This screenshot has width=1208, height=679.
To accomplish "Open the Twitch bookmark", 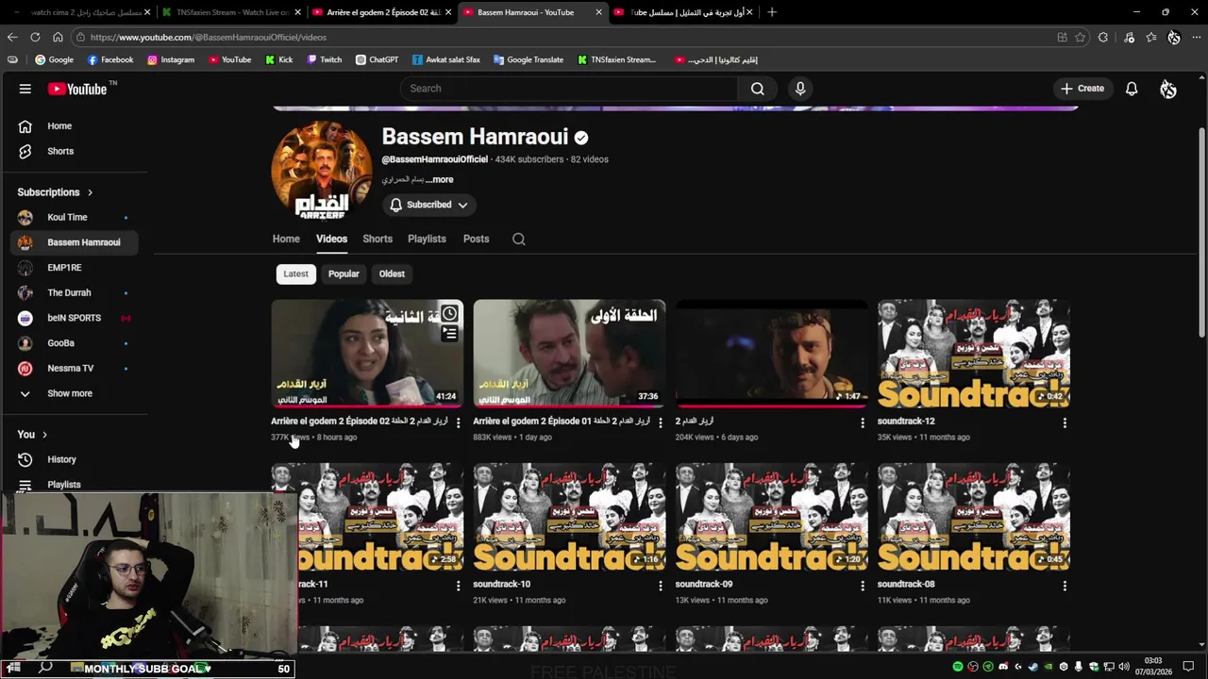I will pos(324,59).
